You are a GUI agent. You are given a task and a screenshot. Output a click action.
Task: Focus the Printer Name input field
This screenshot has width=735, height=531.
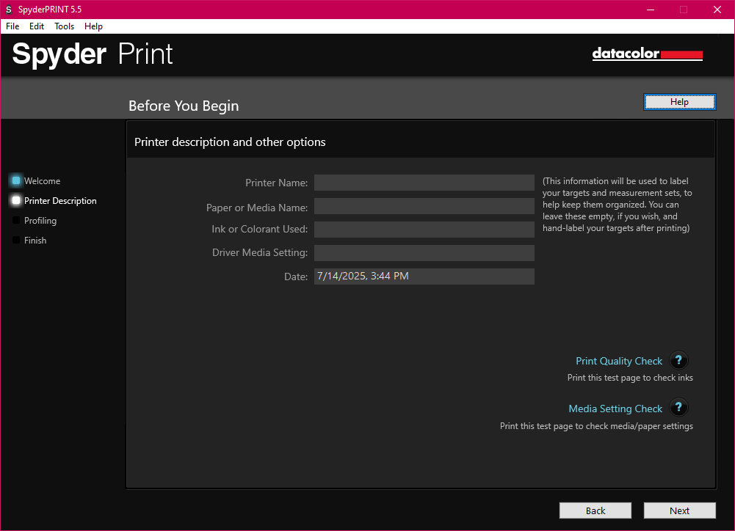(424, 183)
